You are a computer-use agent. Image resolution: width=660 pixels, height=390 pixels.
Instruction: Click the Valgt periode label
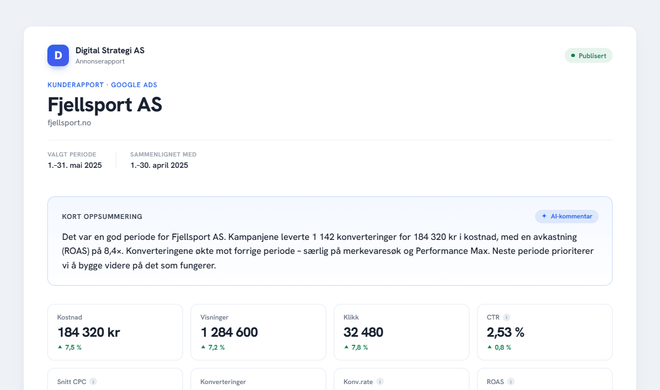click(x=72, y=154)
